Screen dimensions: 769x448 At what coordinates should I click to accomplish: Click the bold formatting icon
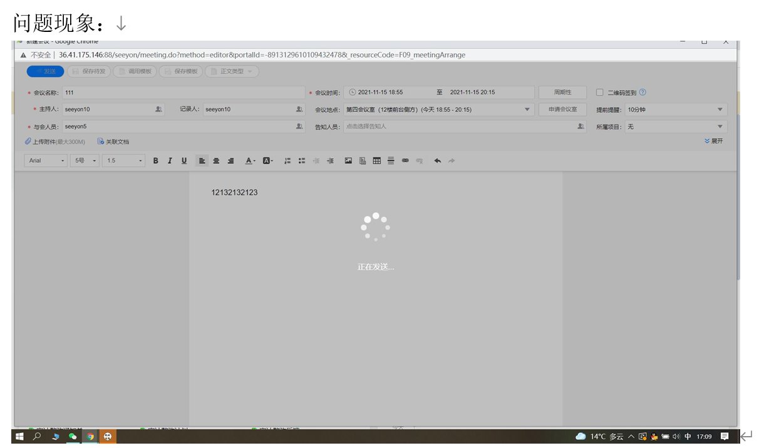point(156,161)
